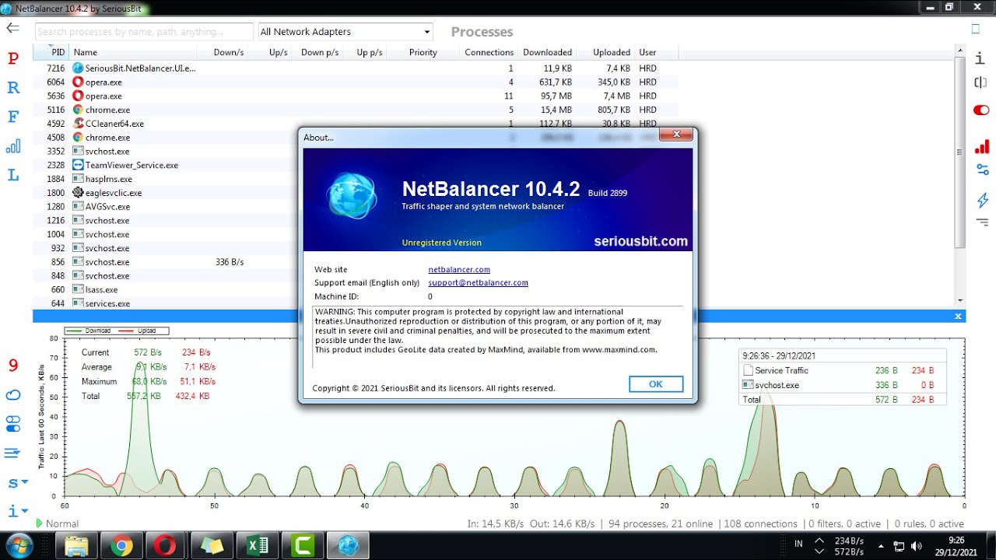Sort by Connections column header
Image resolution: width=996 pixels, height=560 pixels.
click(x=489, y=52)
